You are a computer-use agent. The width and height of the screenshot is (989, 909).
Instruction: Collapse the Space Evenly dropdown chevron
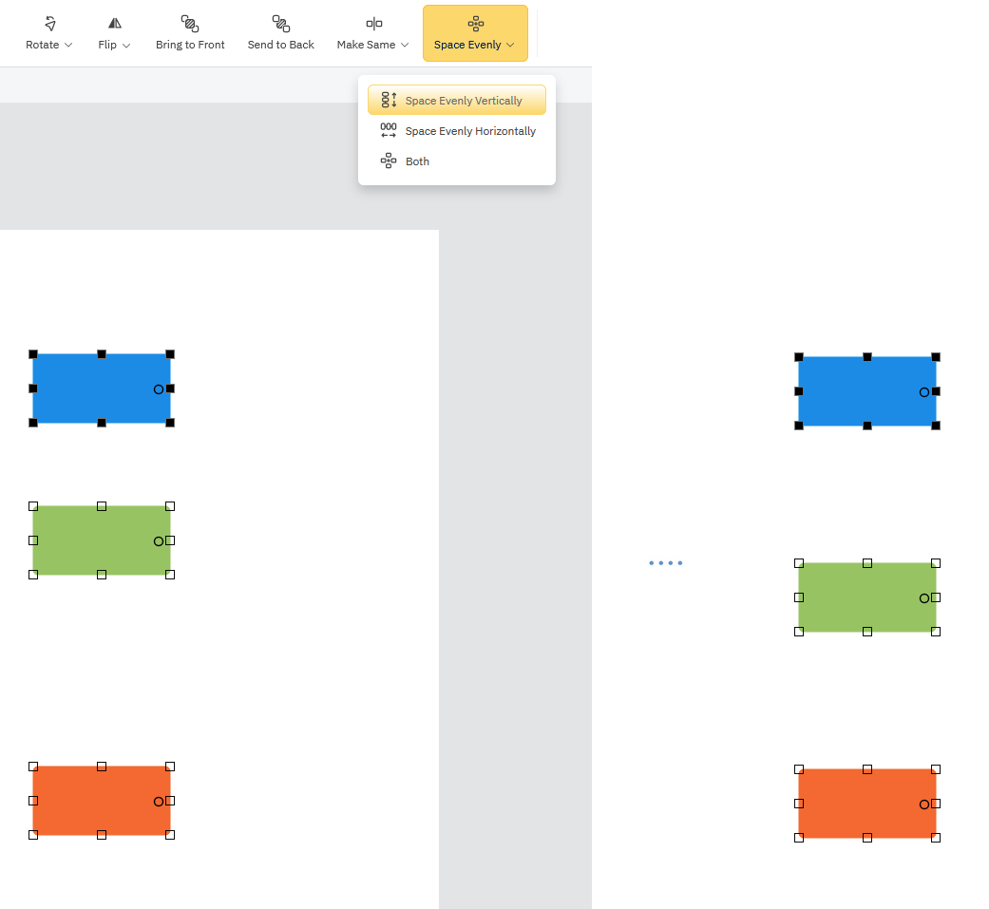tap(510, 46)
